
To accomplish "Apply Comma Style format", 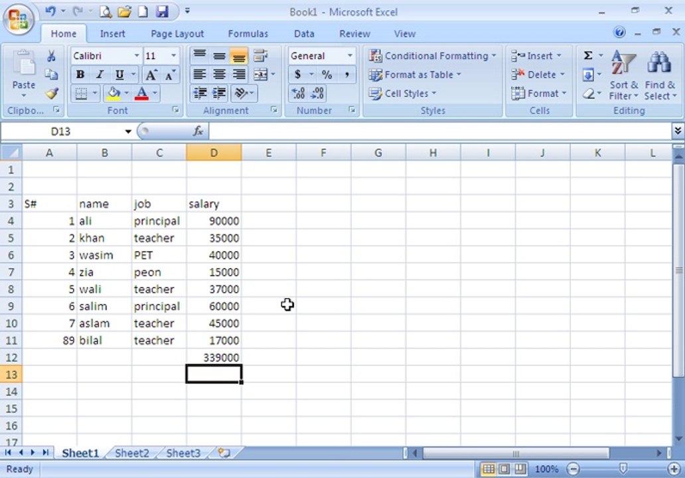I will 346,75.
